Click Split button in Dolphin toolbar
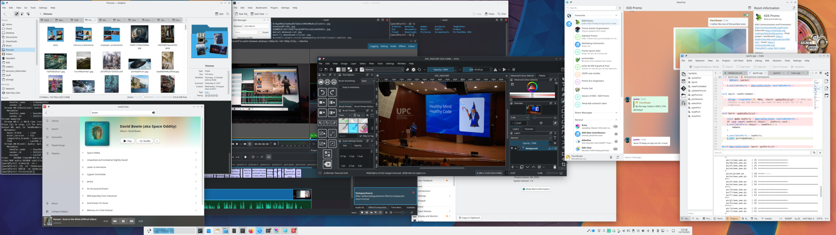Screen dimensions: 836x235 point(219,14)
